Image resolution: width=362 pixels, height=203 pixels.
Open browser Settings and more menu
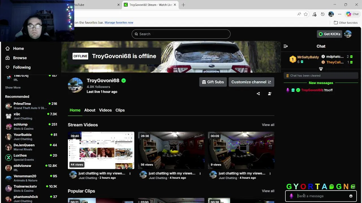pos(340,14)
